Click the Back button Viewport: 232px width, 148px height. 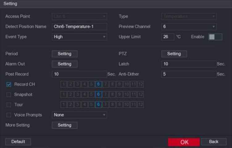(213, 142)
